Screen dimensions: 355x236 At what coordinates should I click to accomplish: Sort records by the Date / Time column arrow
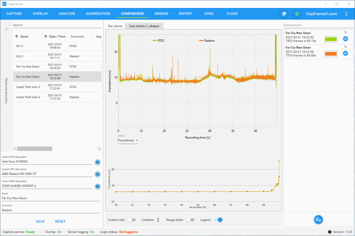tap(46, 37)
